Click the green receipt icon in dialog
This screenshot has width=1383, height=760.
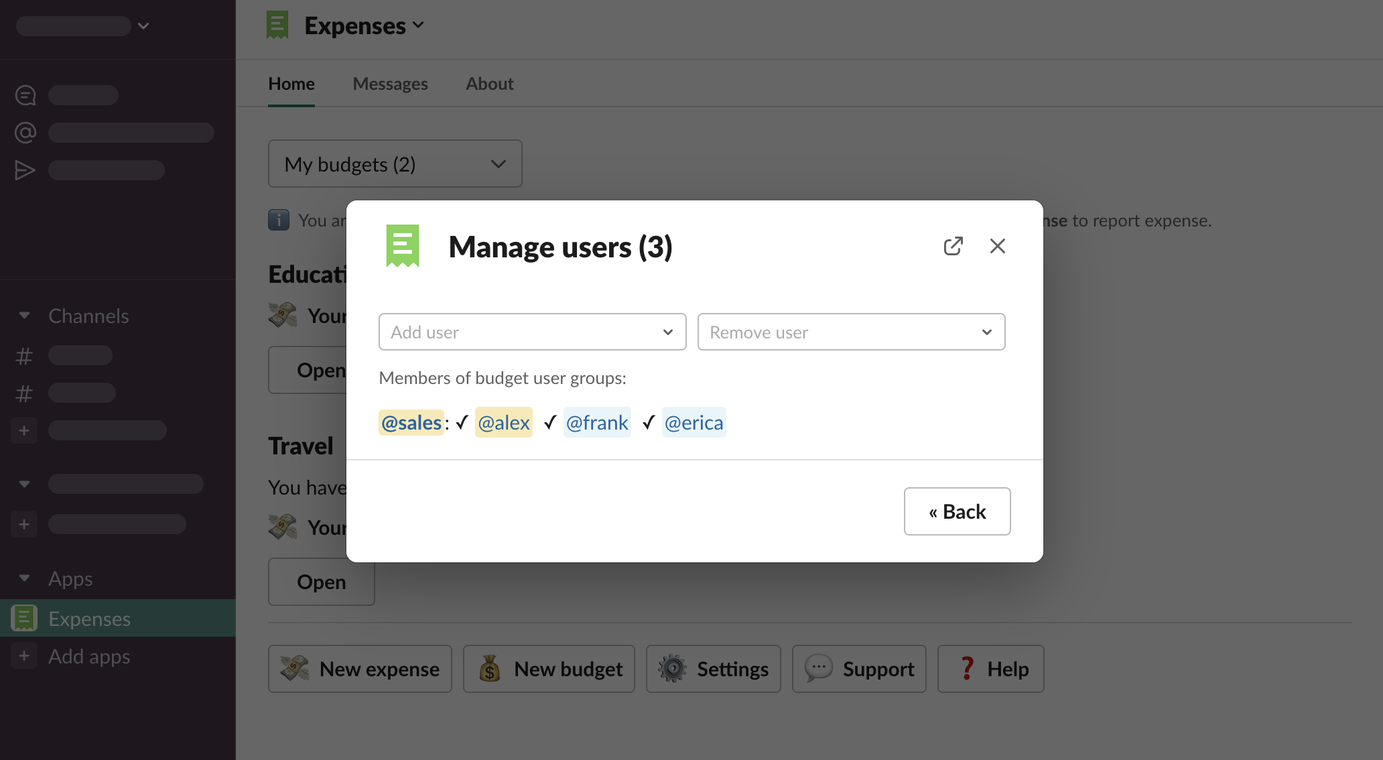[x=402, y=246]
